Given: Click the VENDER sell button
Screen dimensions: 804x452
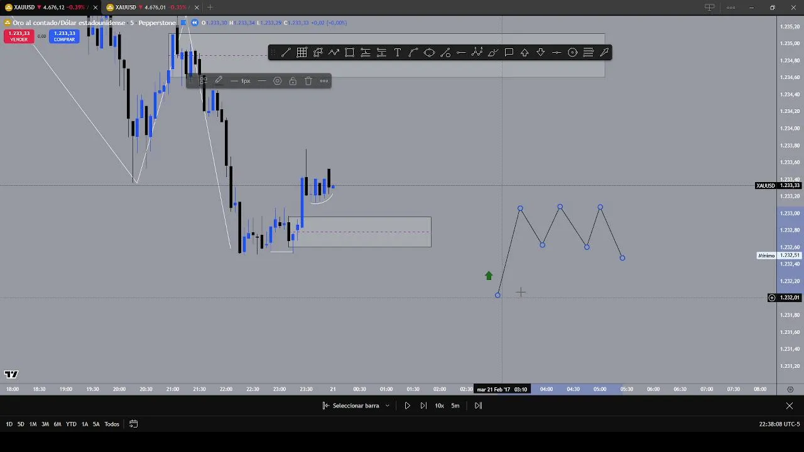Looking at the screenshot, I should (19, 36).
